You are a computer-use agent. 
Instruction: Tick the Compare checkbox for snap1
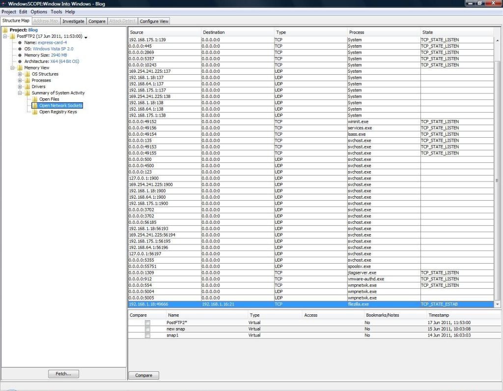(147, 335)
